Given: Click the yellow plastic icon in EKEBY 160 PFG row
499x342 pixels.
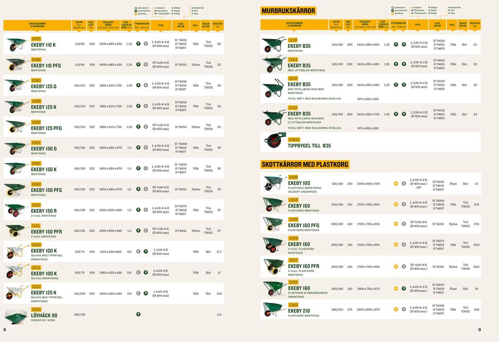Looking at the screenshot, I should tap(396, 224).
